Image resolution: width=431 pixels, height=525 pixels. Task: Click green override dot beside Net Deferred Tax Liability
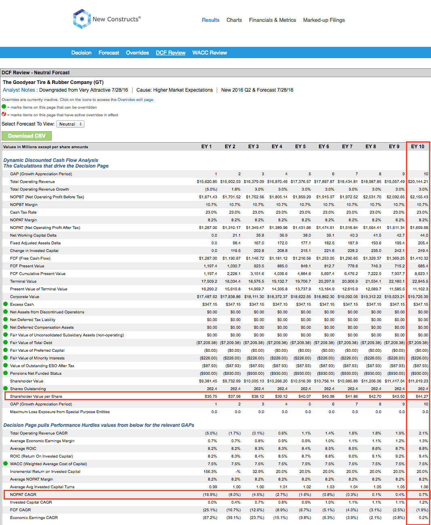[x=6, y=319]
